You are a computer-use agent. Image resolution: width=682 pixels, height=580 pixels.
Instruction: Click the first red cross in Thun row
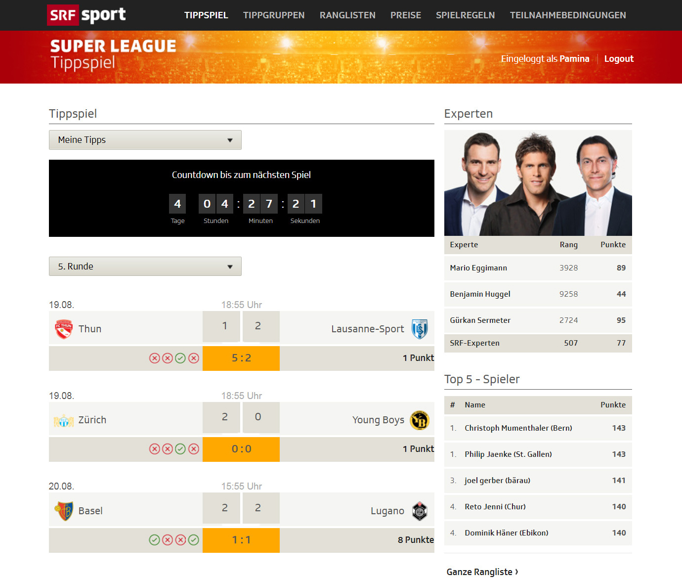click(x=154, y=358)
